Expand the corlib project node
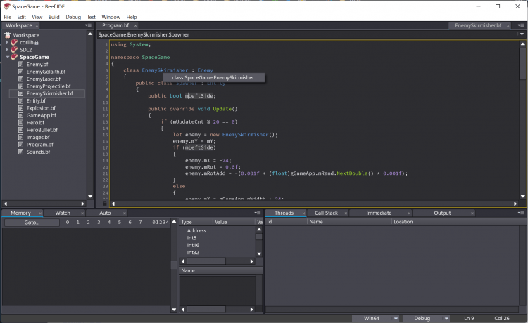 pos(7,42)
